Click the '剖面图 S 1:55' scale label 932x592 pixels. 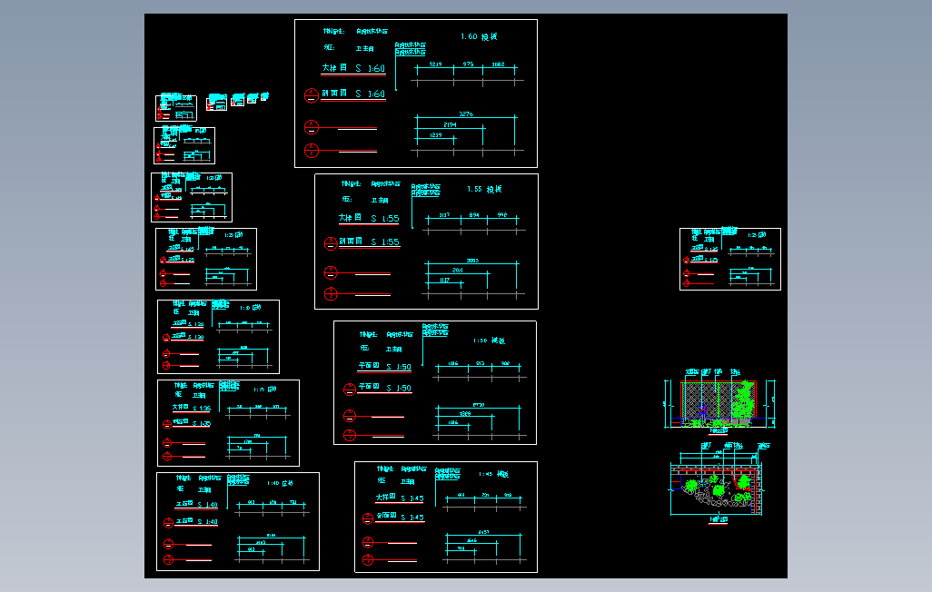coord(369,242)
